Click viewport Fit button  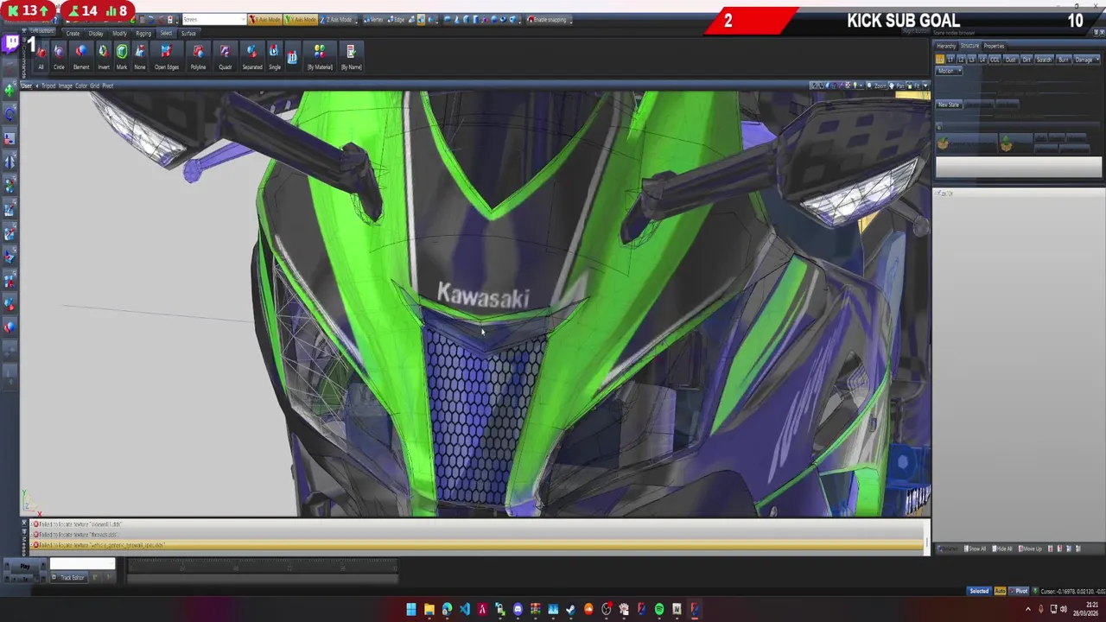[914, 86]
